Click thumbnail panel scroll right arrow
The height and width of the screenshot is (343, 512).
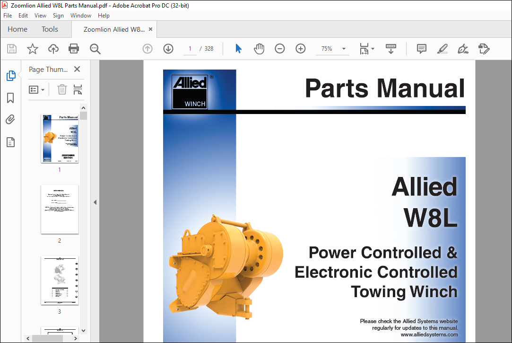(76, 338)
